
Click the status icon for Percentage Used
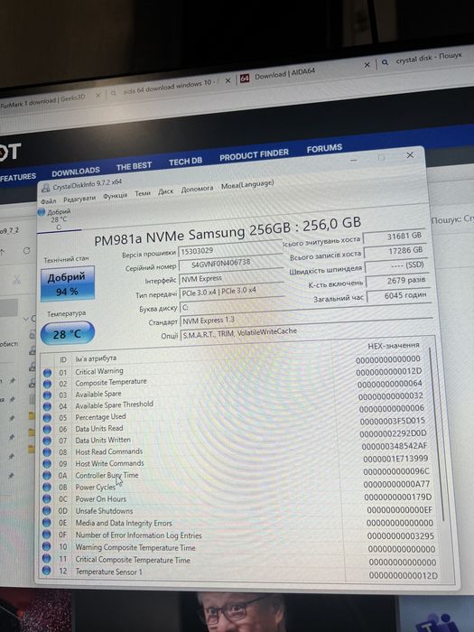(47, 418)
